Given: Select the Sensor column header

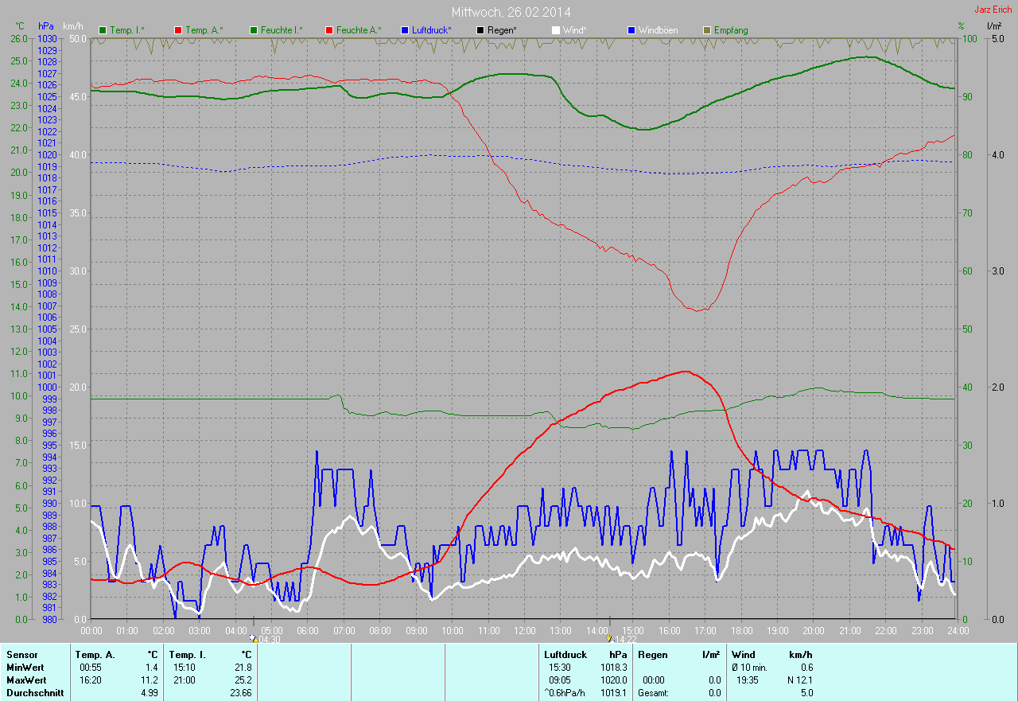Looking at the screenshot, I should tap(21, 655).
